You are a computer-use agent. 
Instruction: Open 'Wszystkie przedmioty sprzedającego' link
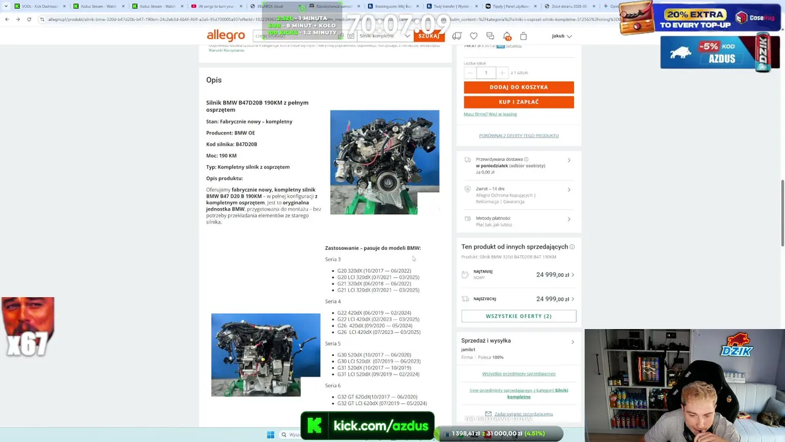coord(519,374)
